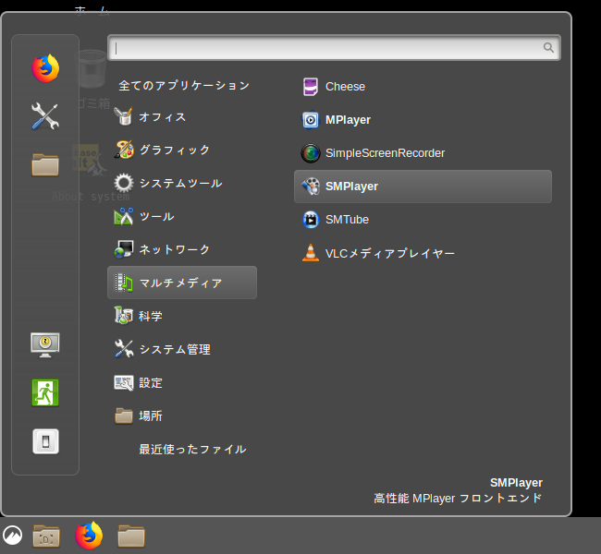Open the folder icon in favorites sidebar

click(x=45, y=164)
